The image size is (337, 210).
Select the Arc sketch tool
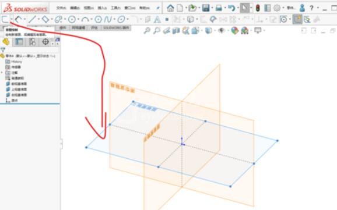tap(85, 20)
